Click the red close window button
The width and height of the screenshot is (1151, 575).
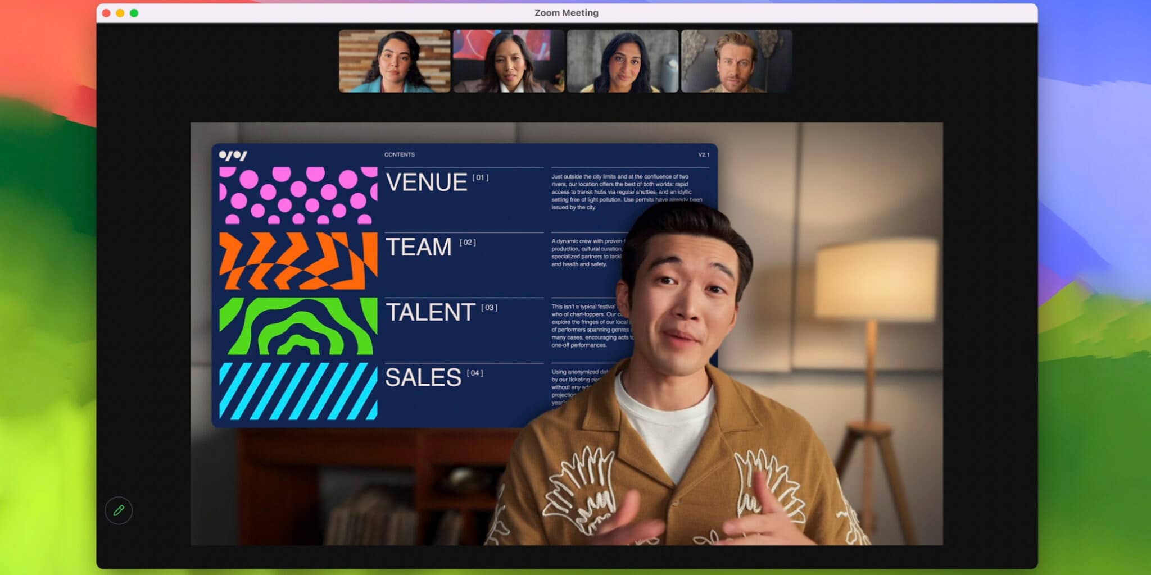coord(106,13)
